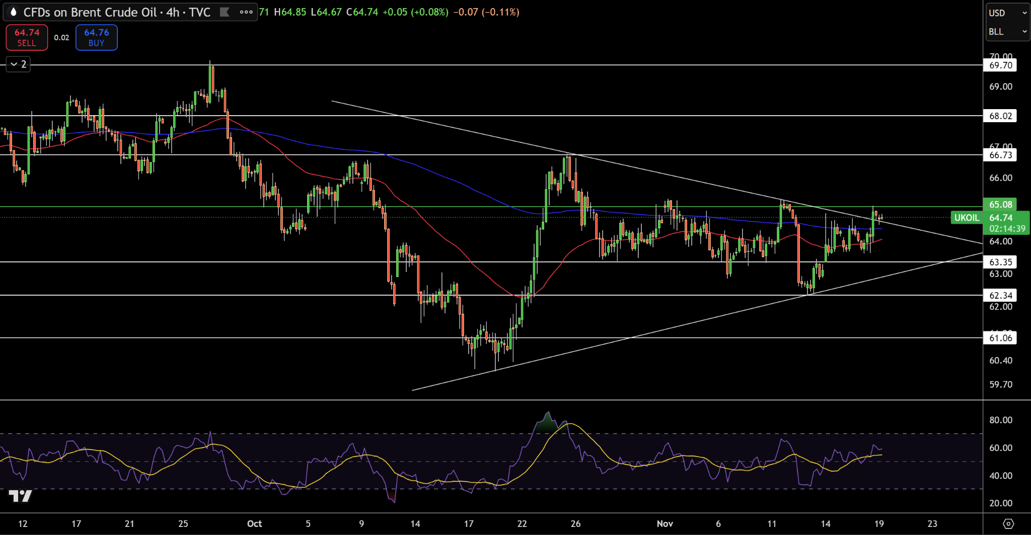Screen dimensions: 1031x535
Task: Select the 63.35 support line label
Action: pos(1000,262)
